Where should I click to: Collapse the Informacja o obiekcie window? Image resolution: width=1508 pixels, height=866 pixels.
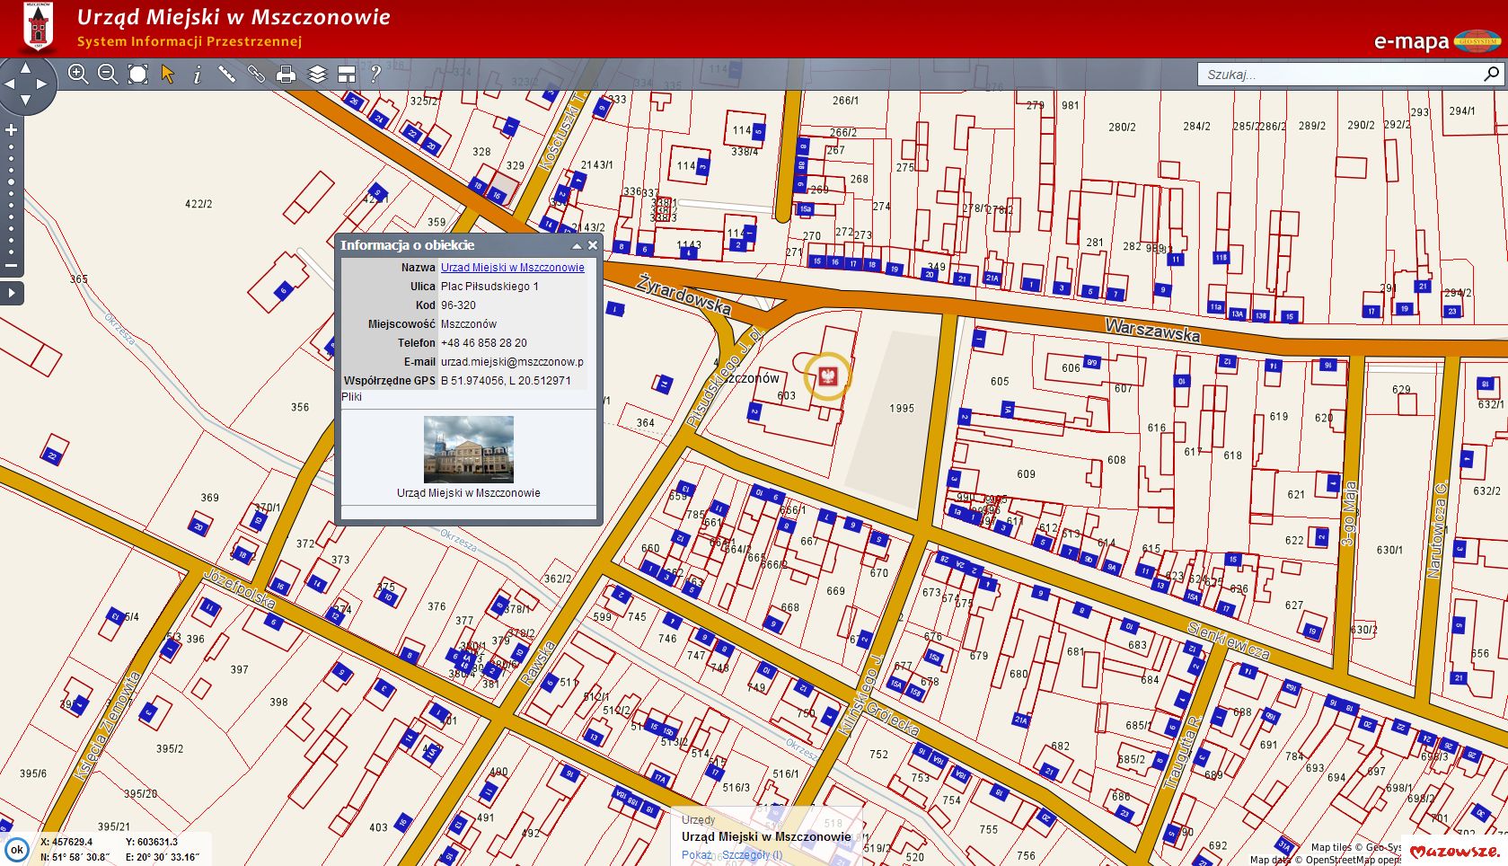coord(577,245)
